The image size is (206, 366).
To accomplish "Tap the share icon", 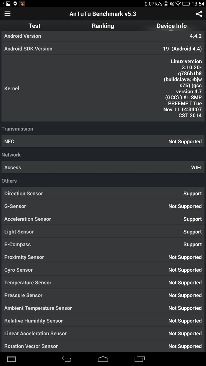I will click(x=199, y=14).
